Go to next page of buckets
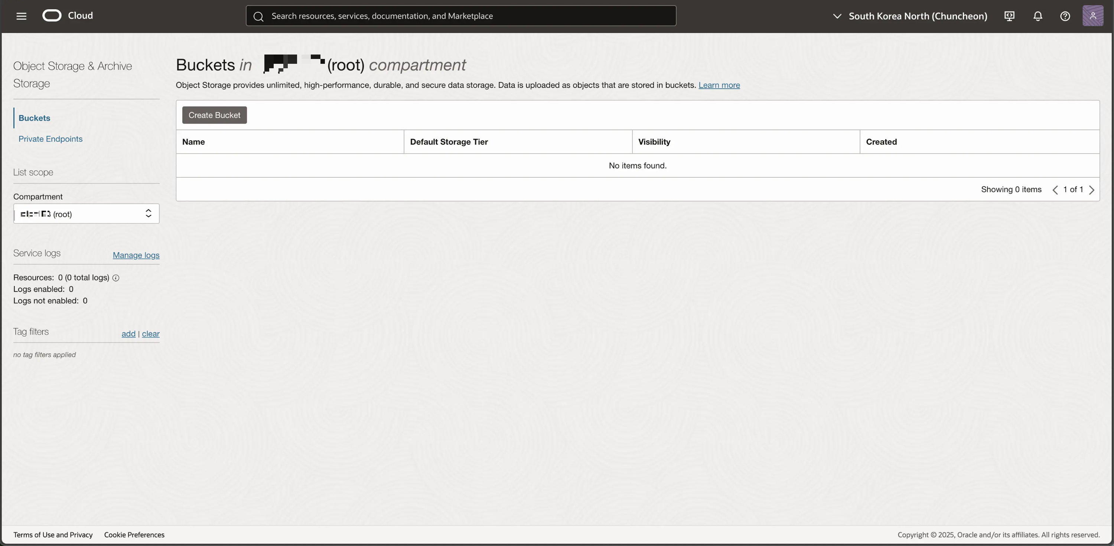The width and height of the screenshot is (1114, 546). [x=1091, y=190]
